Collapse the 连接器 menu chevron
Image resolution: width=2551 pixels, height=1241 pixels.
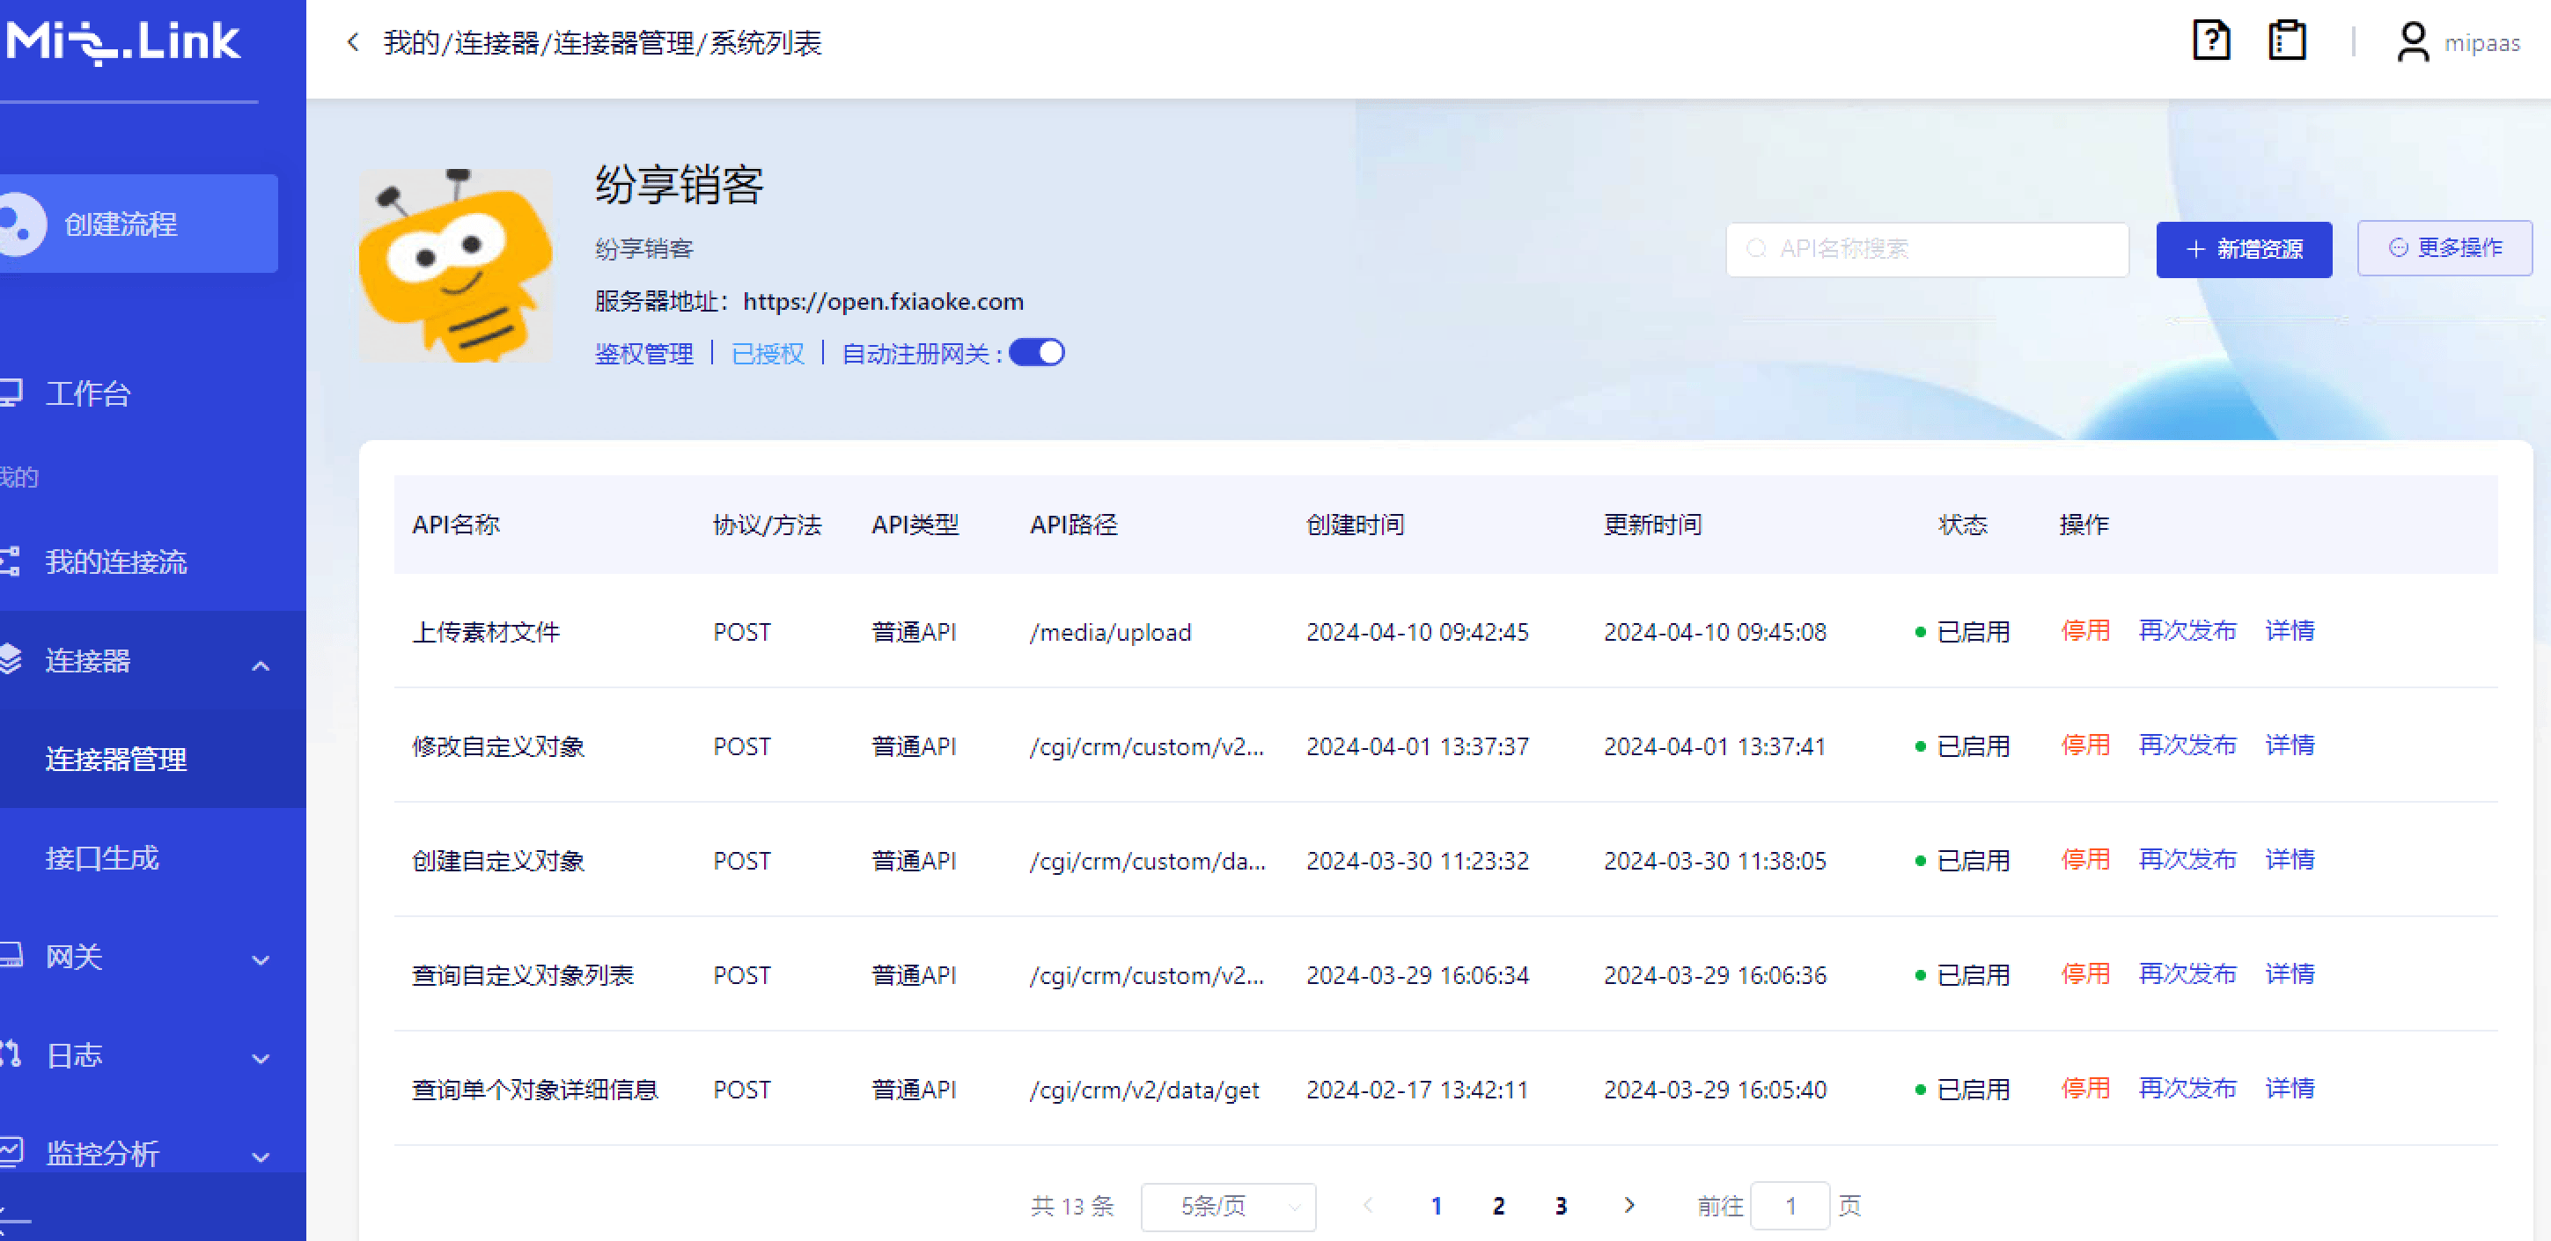(x=261, y=665)
